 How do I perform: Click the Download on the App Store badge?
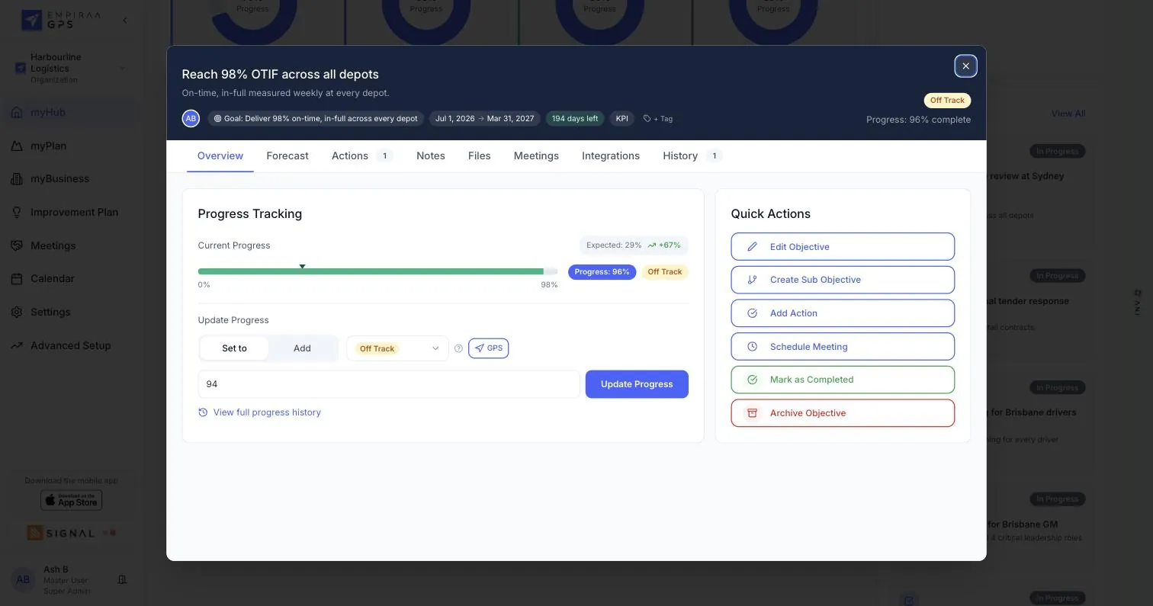pos(71,501)
